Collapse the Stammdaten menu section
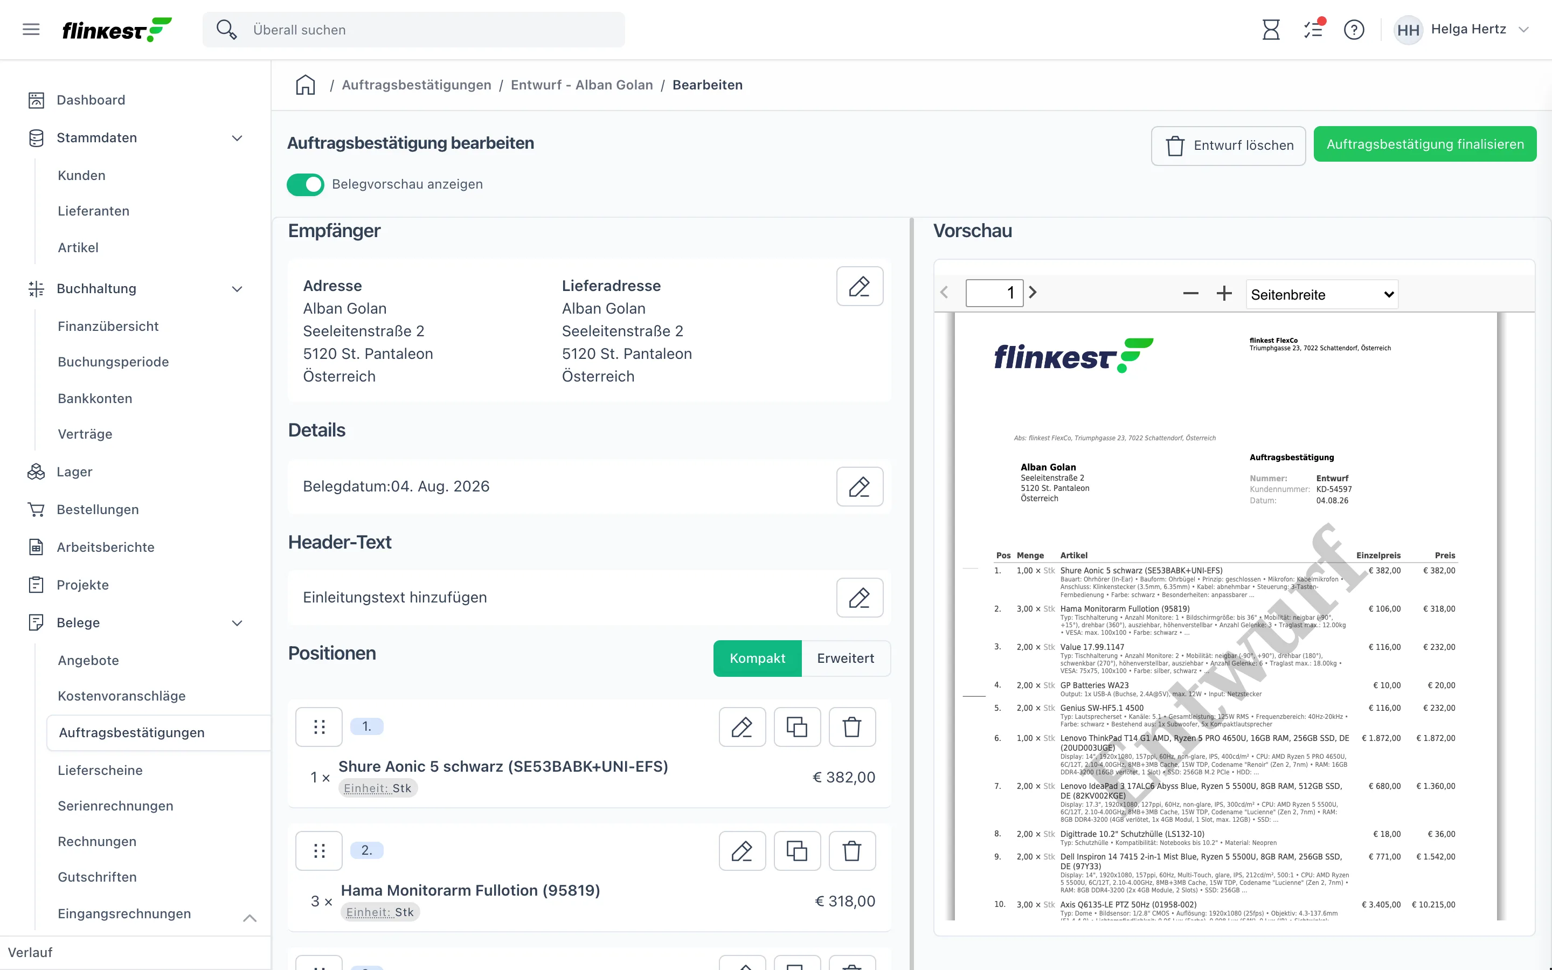Screen dimensions: 1552x970 point(237,138)
